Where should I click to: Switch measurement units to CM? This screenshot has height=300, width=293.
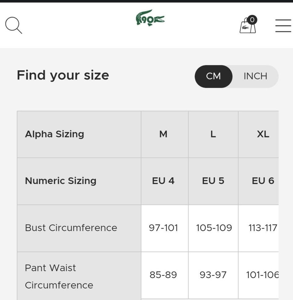pyautogui.click(x=213, y=76)
